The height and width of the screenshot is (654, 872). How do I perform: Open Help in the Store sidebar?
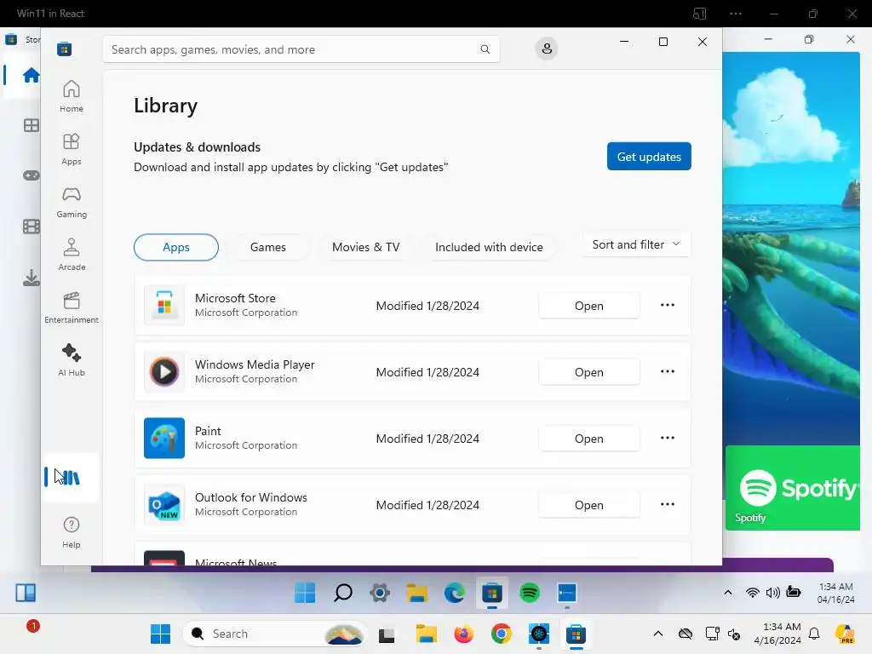point(72,532)
